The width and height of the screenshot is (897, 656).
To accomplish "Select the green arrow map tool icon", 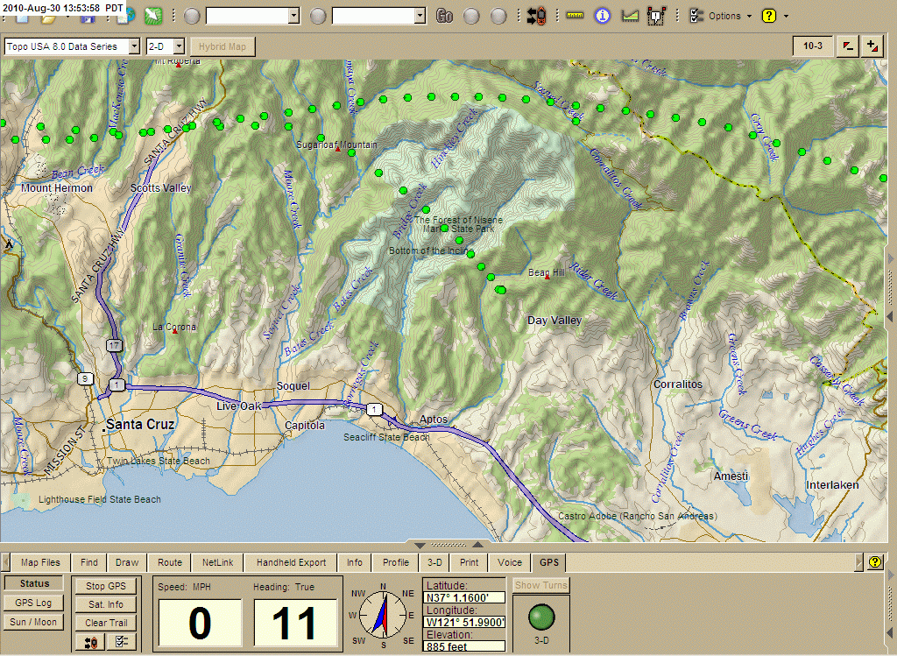I will point(152,14).
